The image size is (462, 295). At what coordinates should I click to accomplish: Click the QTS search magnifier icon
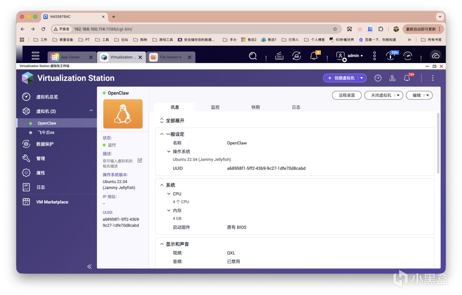coord(253,56)
